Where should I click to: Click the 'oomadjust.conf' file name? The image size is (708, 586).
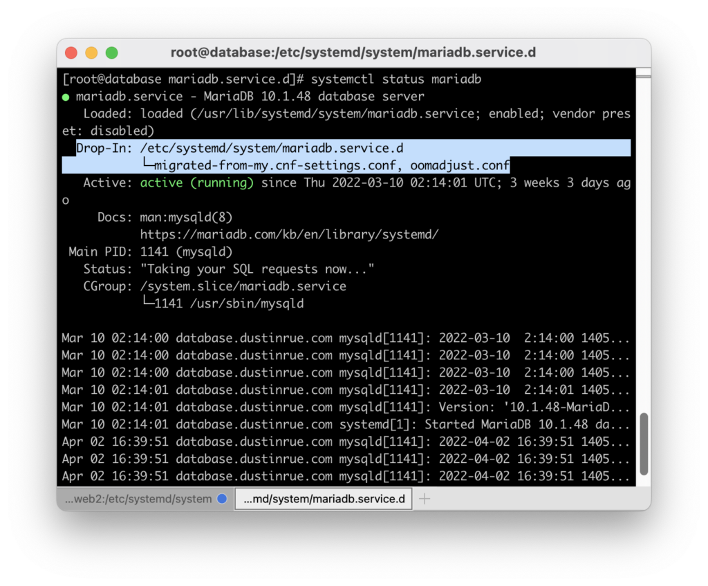[460, 166]
